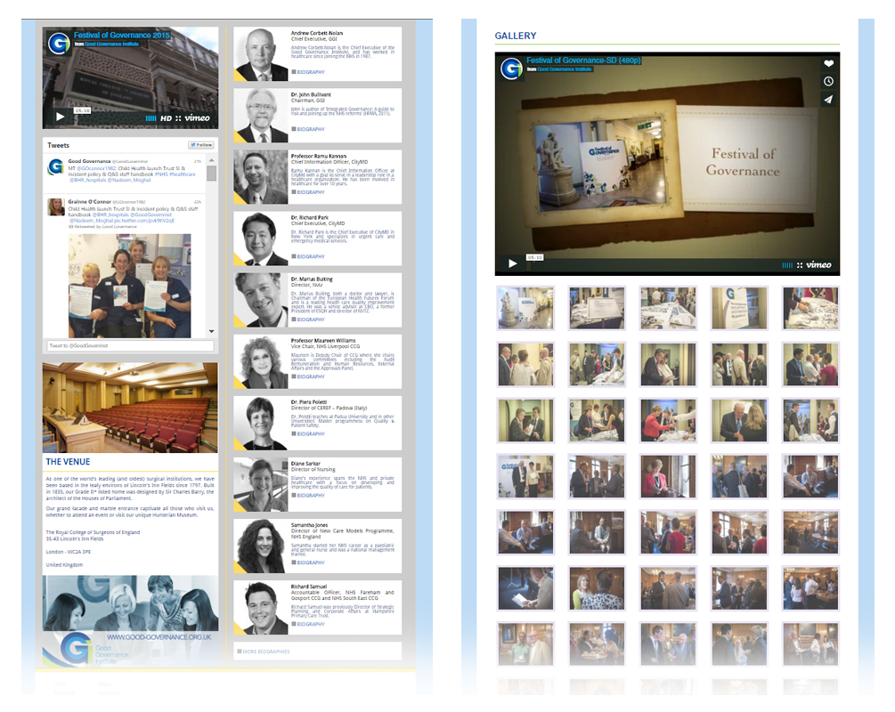The width and height of the screenshot is (895, 712).
Task: Click Diane Sarkar's portrait photo
Action: 261,484
